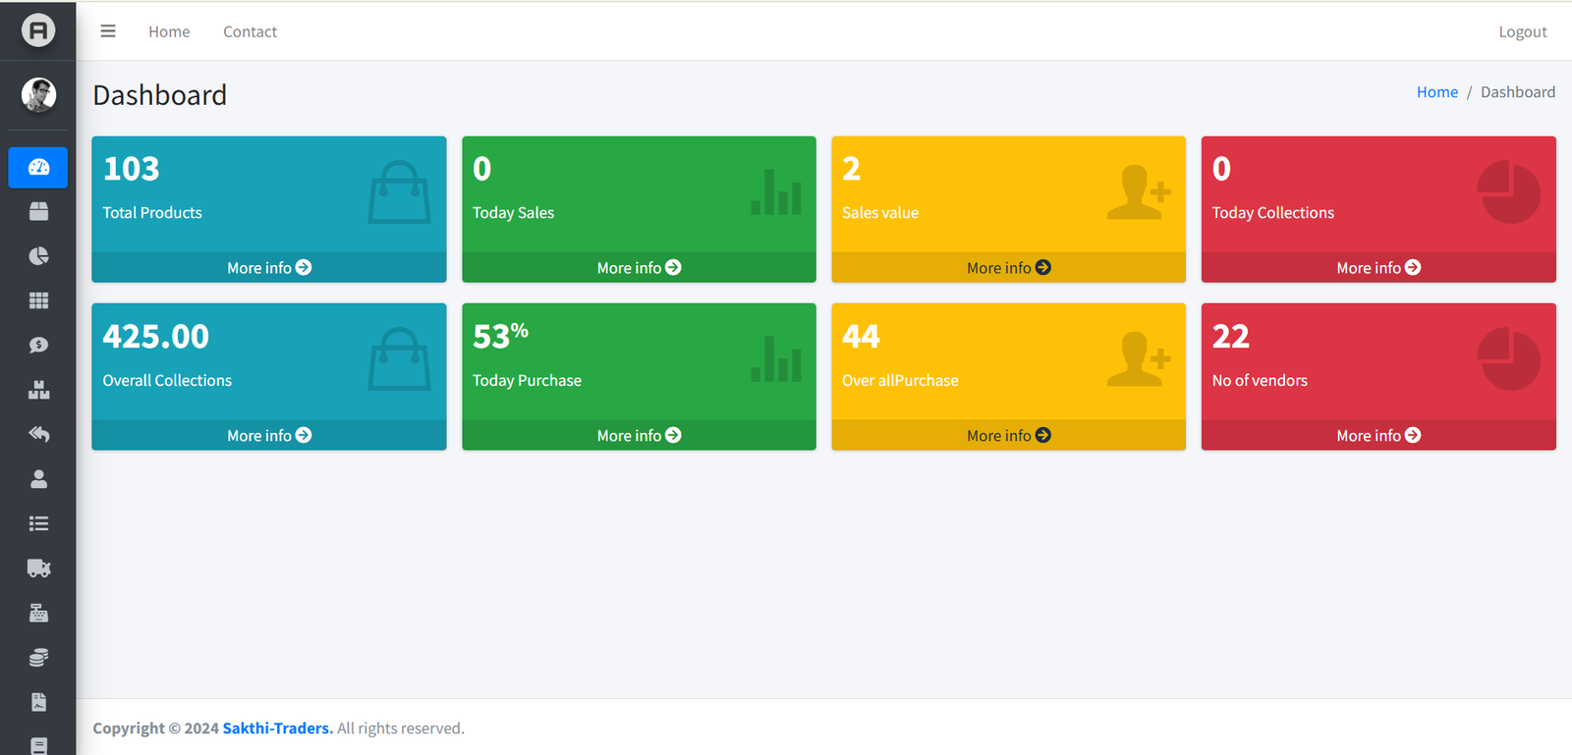This screenshot has width=1572, height=755.
Task: Open the bulleted list sidebar icon
Action: [38, 523]
